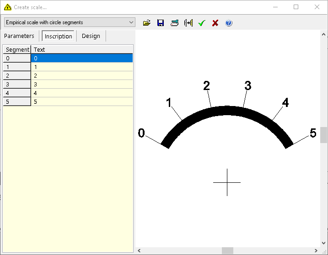Image resolution: width=328 pixels, height=255 pixels.
Task: Click the Text column header
Action: 82,49
